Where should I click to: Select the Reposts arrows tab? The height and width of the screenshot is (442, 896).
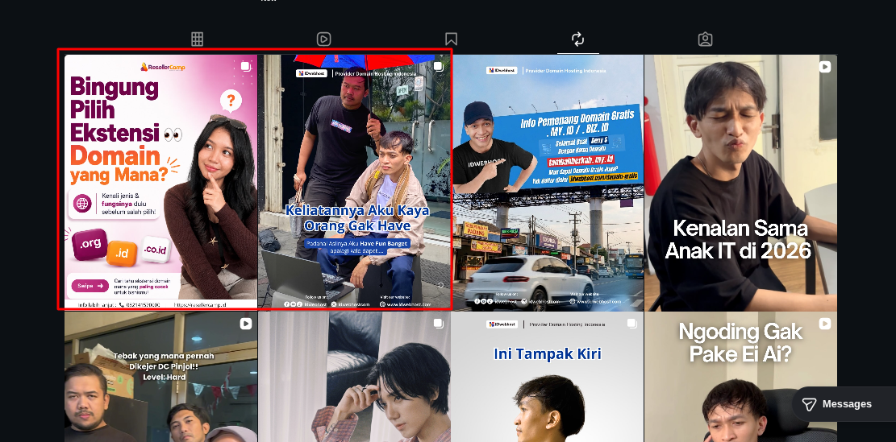point(577,39)
